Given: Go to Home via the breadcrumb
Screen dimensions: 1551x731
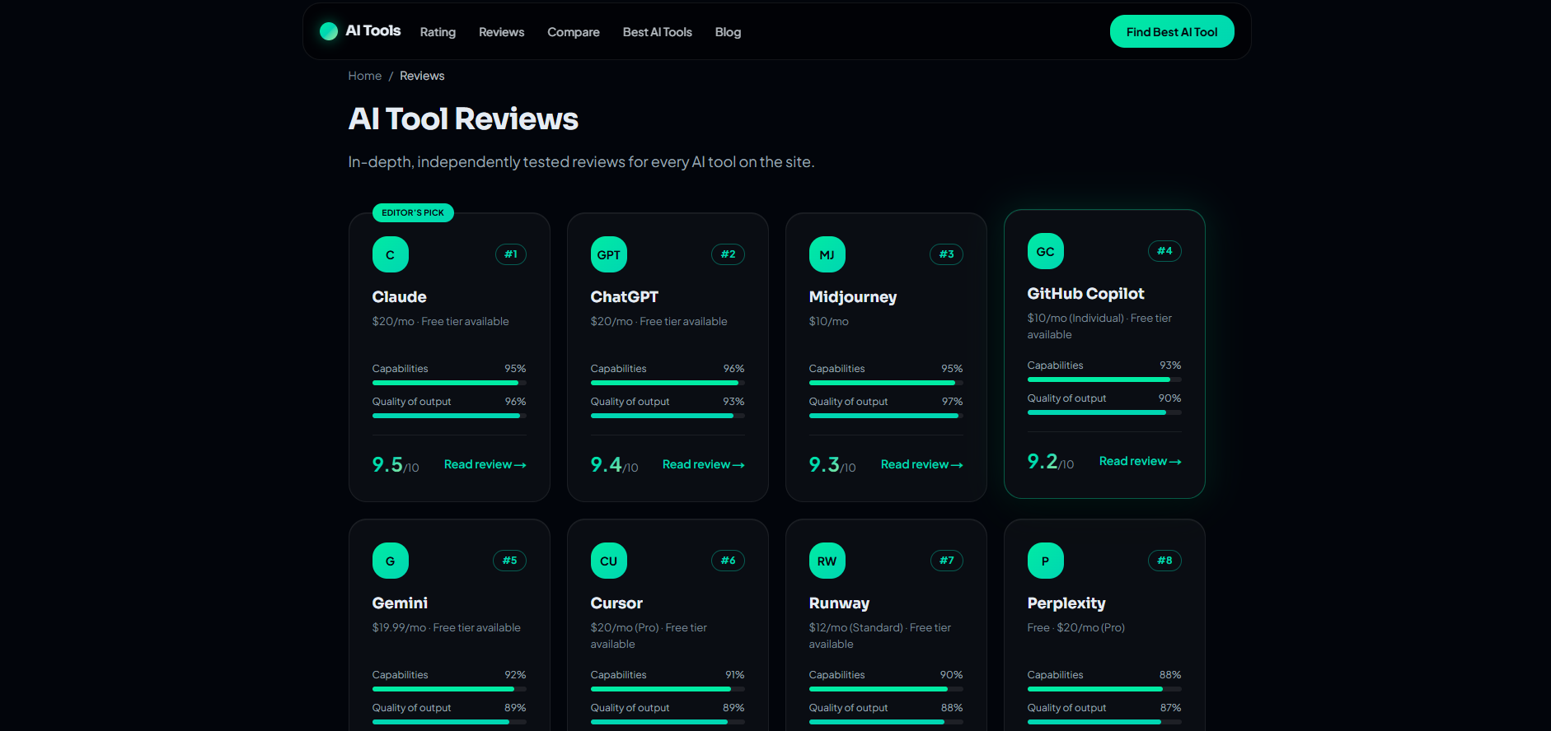Looking at the screenshot, I should (x=365, y=76).
